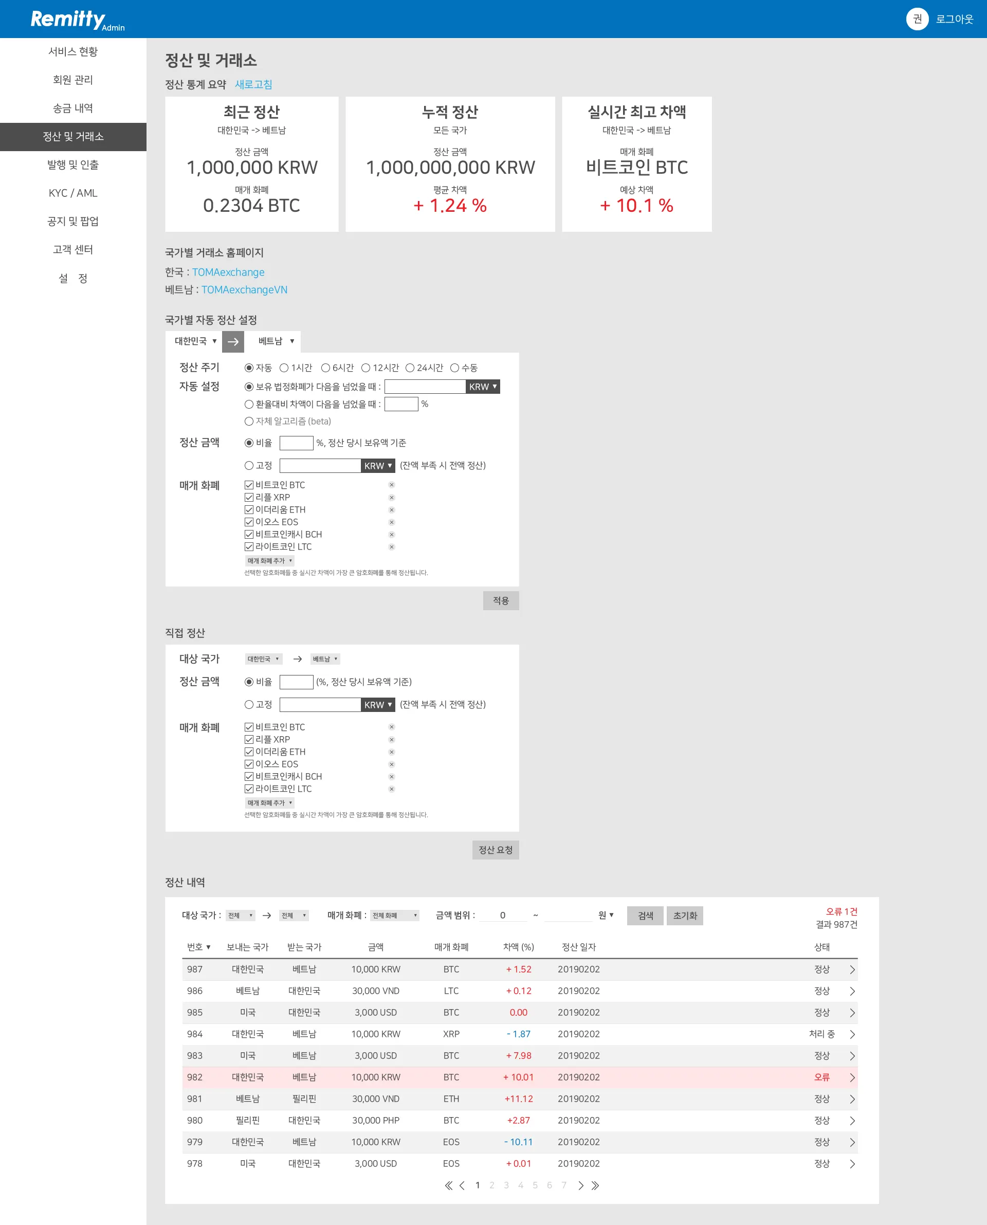Open 송금 내역 in the sidebar
This screenshot has width=987, height=1225.
pos(73,108)
